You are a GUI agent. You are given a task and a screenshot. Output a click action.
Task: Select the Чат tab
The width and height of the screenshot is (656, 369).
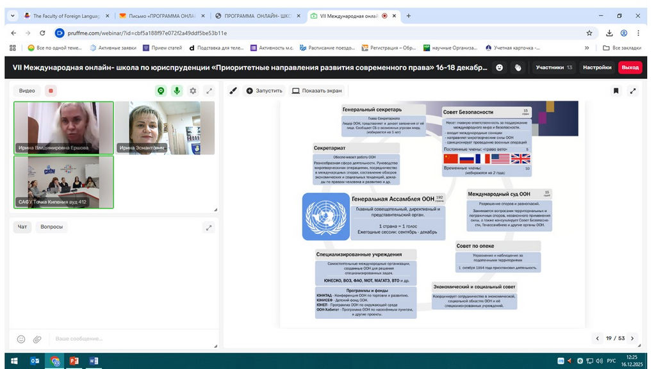pos(22,227)
